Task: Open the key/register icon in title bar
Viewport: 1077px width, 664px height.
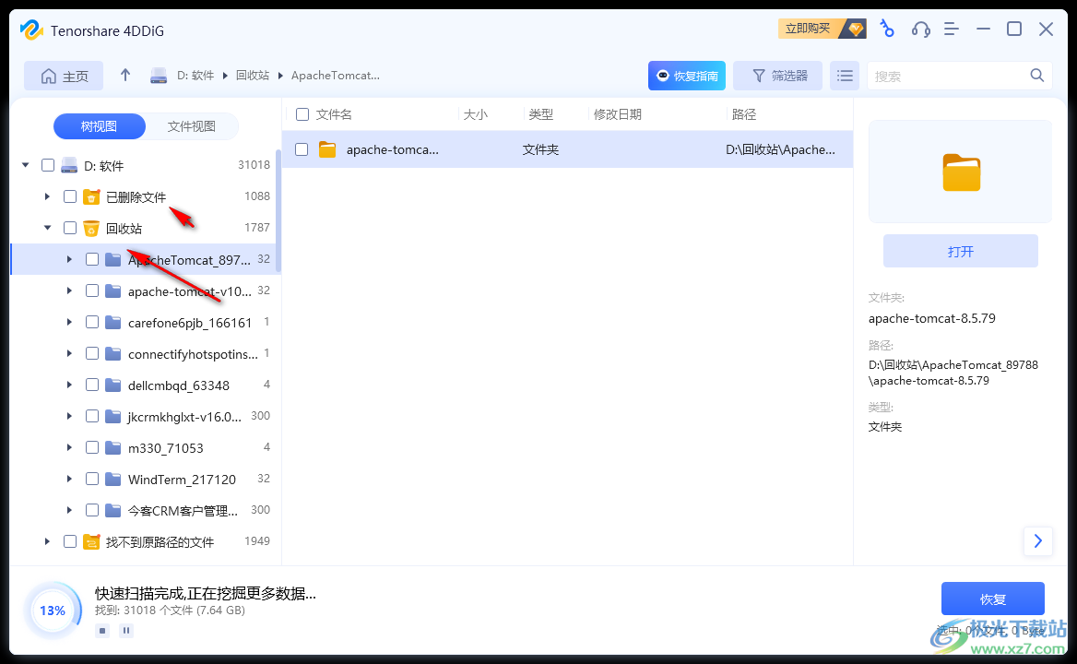Action: point(887,29)
